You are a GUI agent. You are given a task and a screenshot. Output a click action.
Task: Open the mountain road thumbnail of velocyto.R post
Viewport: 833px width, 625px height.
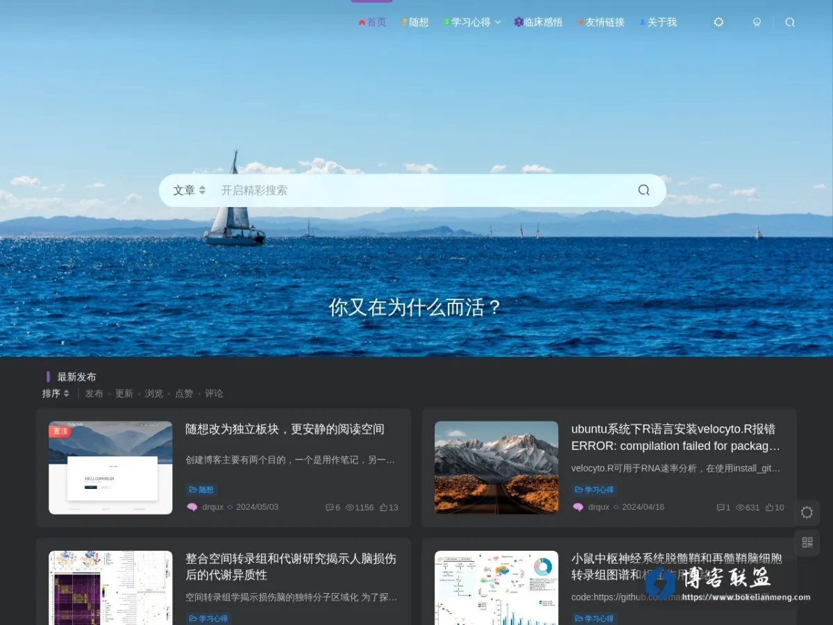click(496, 467)
